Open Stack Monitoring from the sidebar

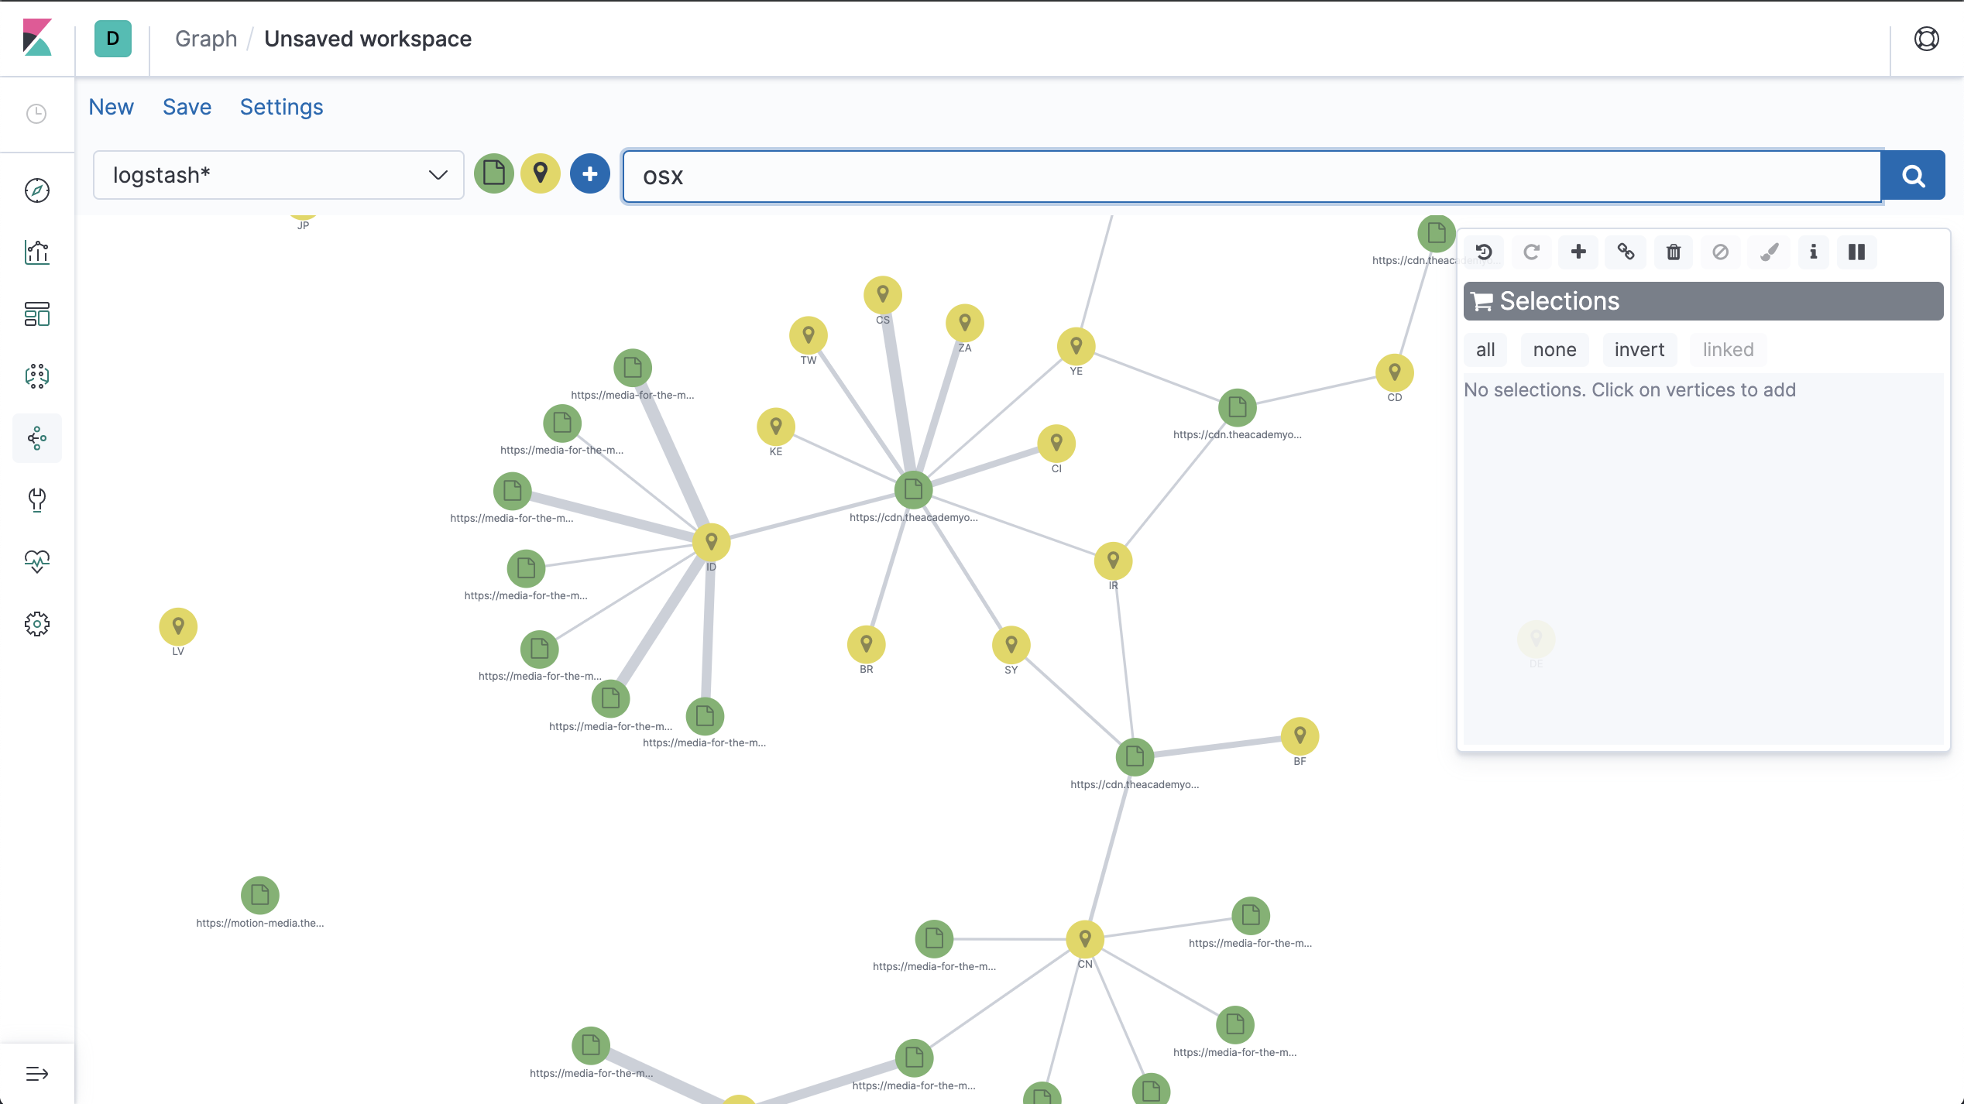[36, 561]
